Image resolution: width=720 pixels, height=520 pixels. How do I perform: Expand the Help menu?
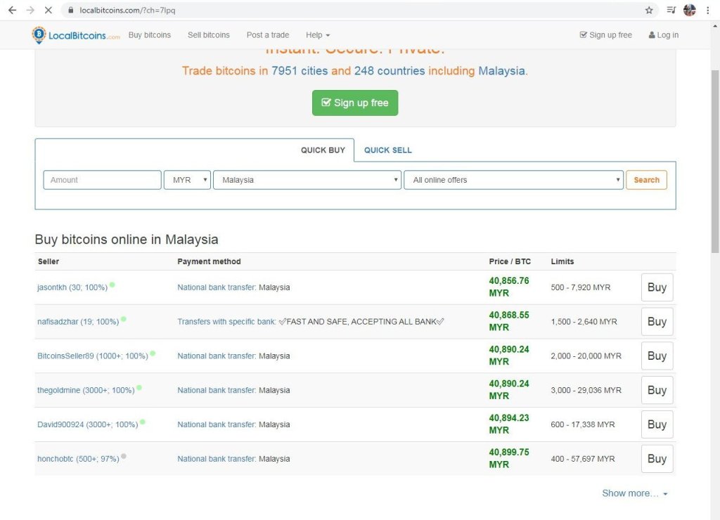tap(317, 35)
